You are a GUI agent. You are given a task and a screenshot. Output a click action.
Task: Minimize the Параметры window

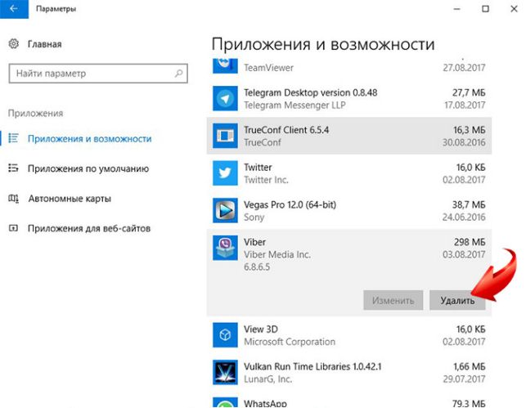pyautogui.click(x=457, y=9)
